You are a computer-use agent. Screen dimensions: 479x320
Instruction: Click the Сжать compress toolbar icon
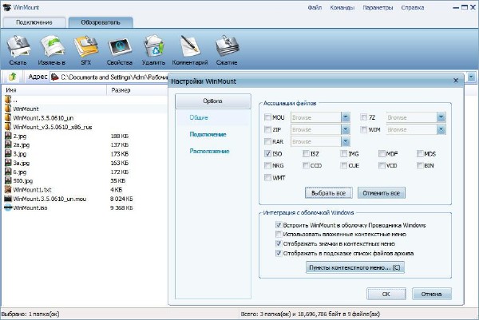(x=18, y=49)
